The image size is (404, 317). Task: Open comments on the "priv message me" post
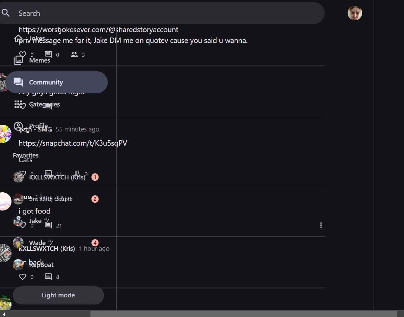click(49, 54)
